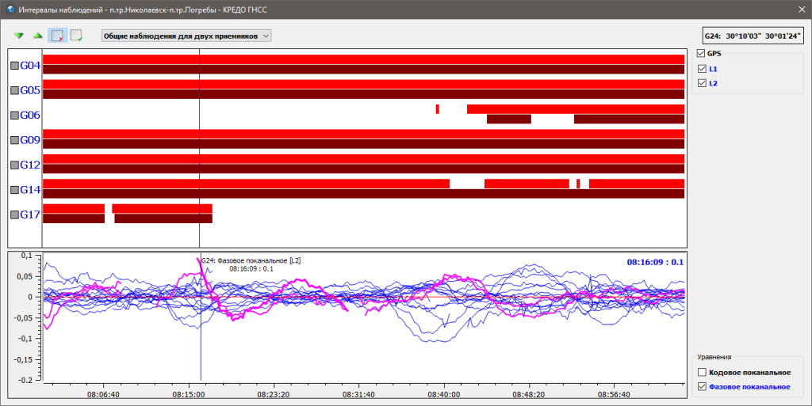Click the G12 satellite label

pyautogui.click(x=30, y=165)
